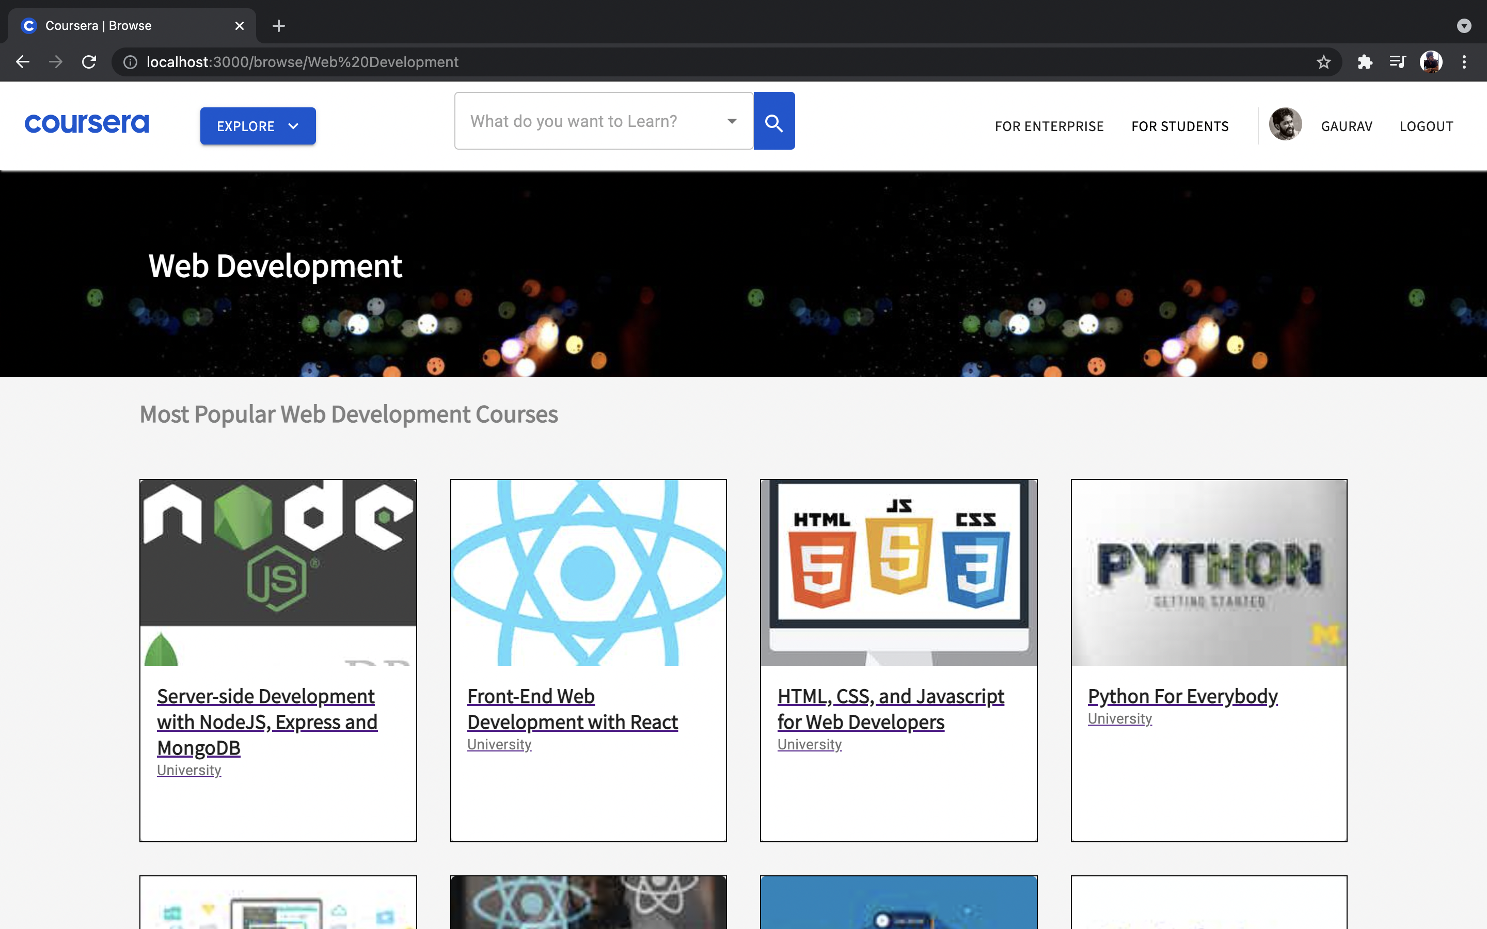Viewport: 1487px width, 929px height.
Task: Select the FOR ENTERPRISE menu item
Action: pos(1049,125)
